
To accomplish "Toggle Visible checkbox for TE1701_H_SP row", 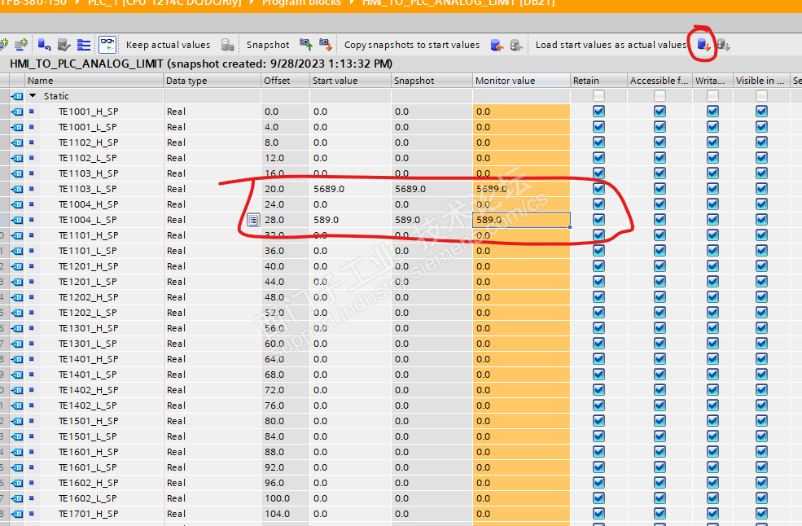I will tap(761, 514).
